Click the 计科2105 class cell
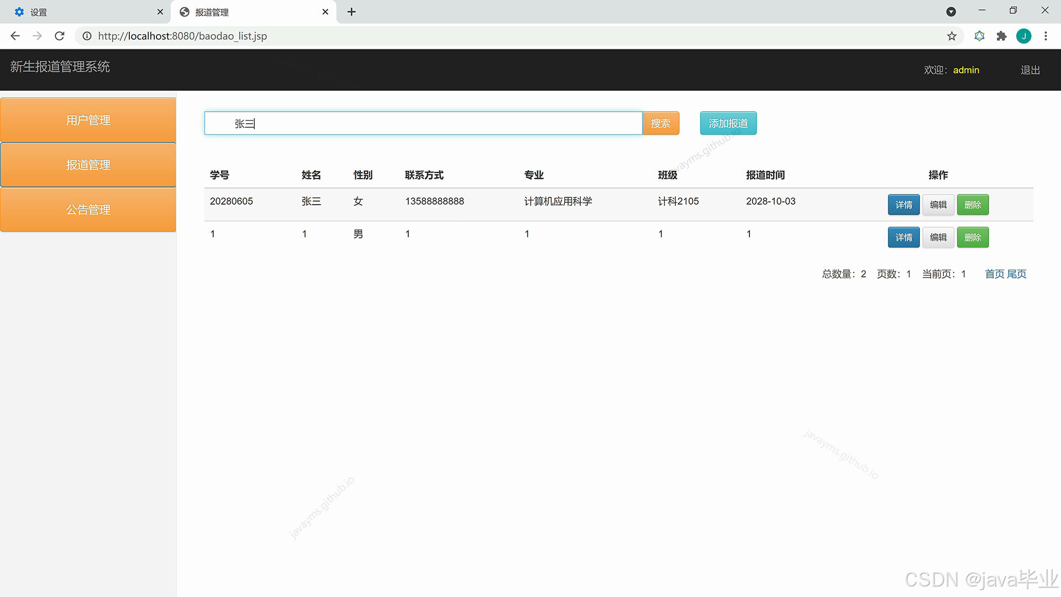The width and height of the screenshot is (1061, 597). [x=678, y=201]
